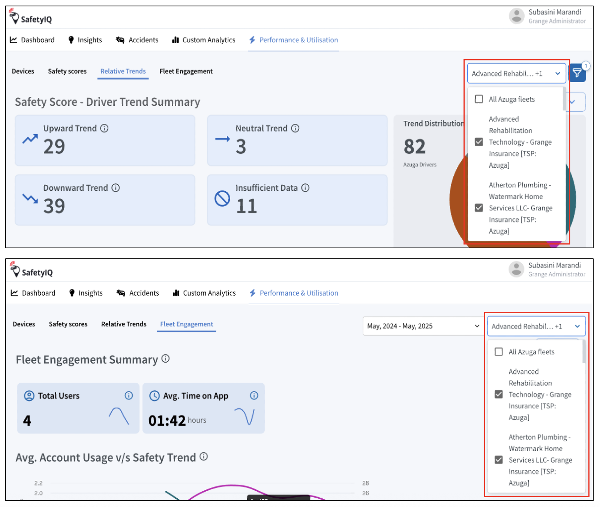Click the downward trend arrow icon beside 39

point(30,198)
